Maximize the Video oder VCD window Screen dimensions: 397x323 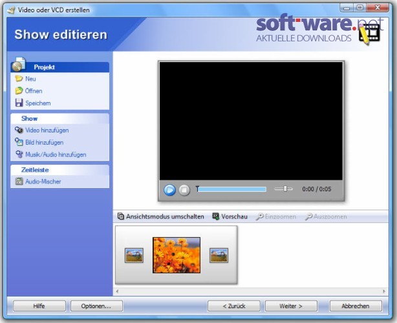coord(360,8)
